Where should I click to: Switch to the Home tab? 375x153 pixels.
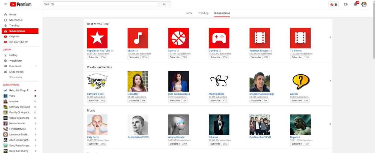coord(189,13)
